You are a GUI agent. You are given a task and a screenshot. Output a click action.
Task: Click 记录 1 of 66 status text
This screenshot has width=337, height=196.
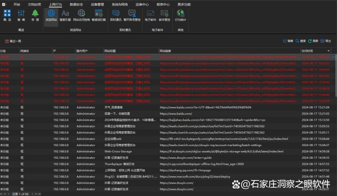coord(20,194)
